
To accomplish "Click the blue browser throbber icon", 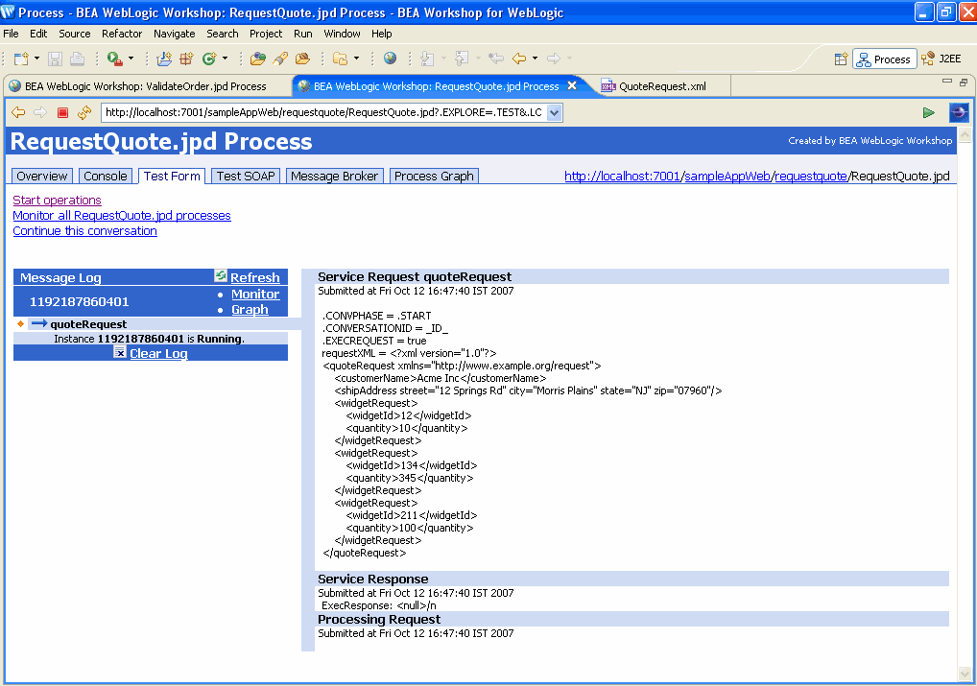I will (x=959, y=113).
